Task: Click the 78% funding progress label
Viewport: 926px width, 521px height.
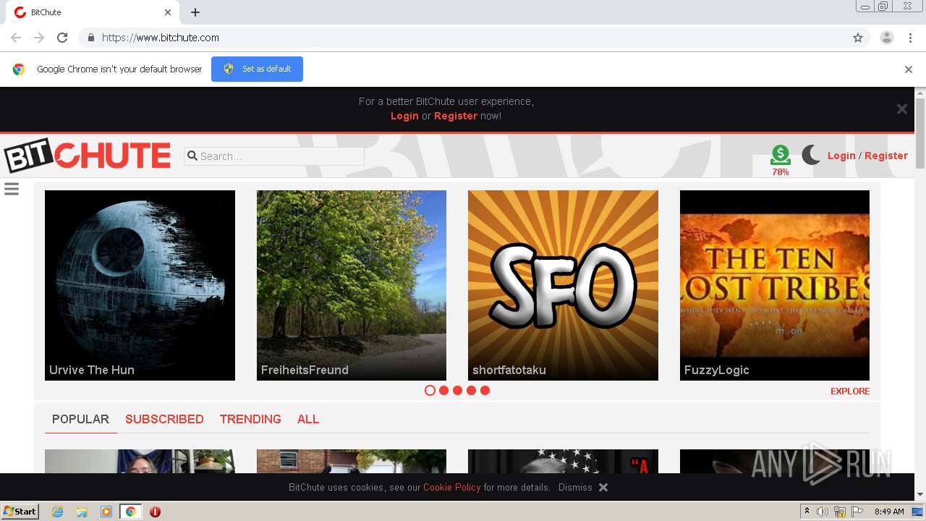Action: coord(780,172)
